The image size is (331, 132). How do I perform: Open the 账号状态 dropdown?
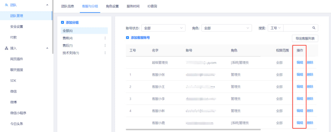[163, 28]
